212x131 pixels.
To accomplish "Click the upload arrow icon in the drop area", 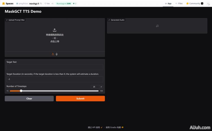I will coord(55,30).
